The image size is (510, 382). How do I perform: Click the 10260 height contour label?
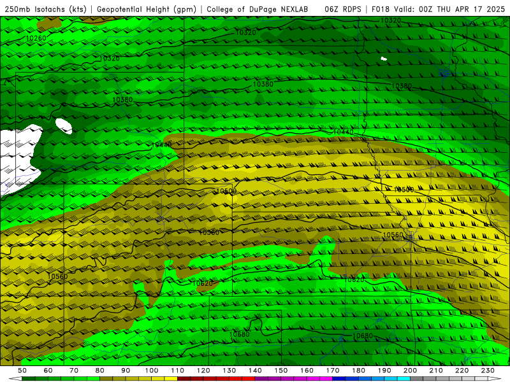coord(36,38)
